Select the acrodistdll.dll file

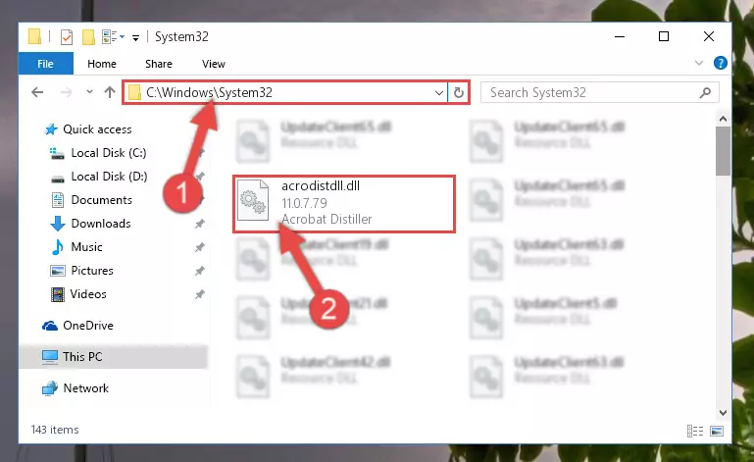tap(344, 204)
